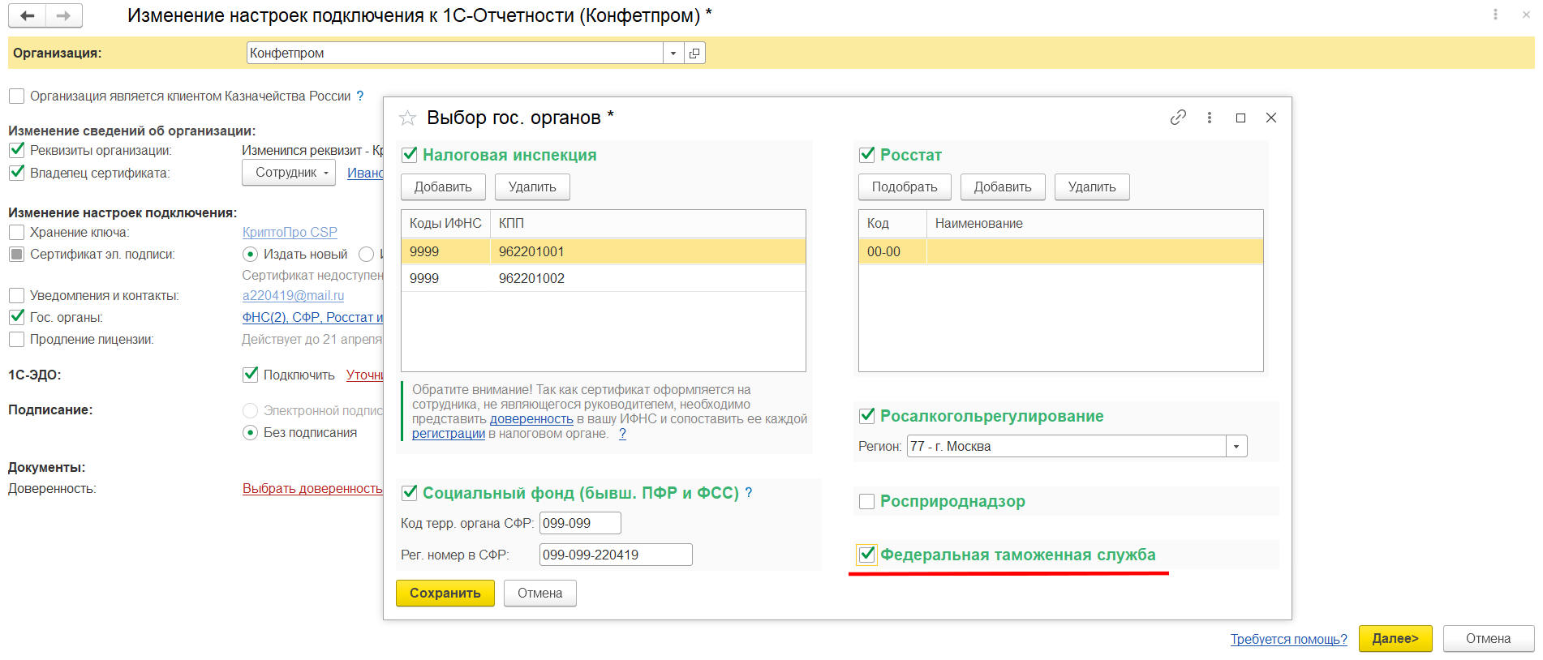1543x660 pixels.
Task: Toggle Росстат checkbox
Action: [x=867, y=154]
